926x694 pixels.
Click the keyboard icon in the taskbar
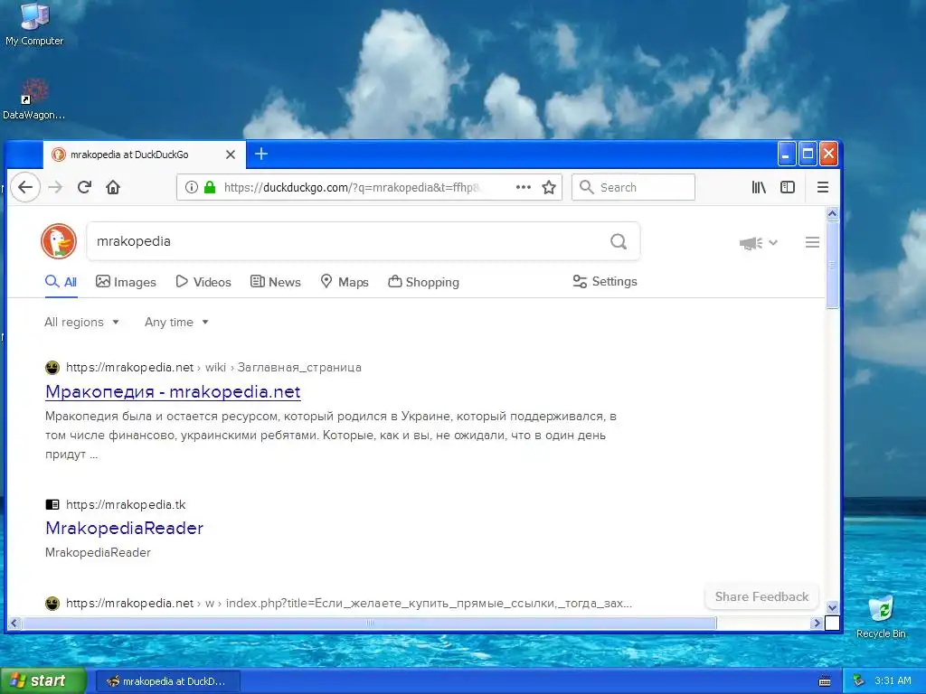tap(825, 681)
